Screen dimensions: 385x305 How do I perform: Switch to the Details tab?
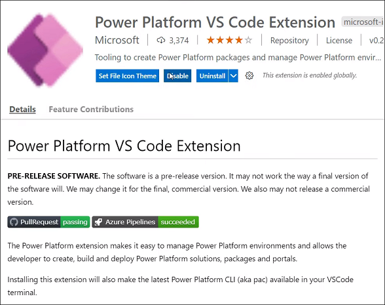22,109
